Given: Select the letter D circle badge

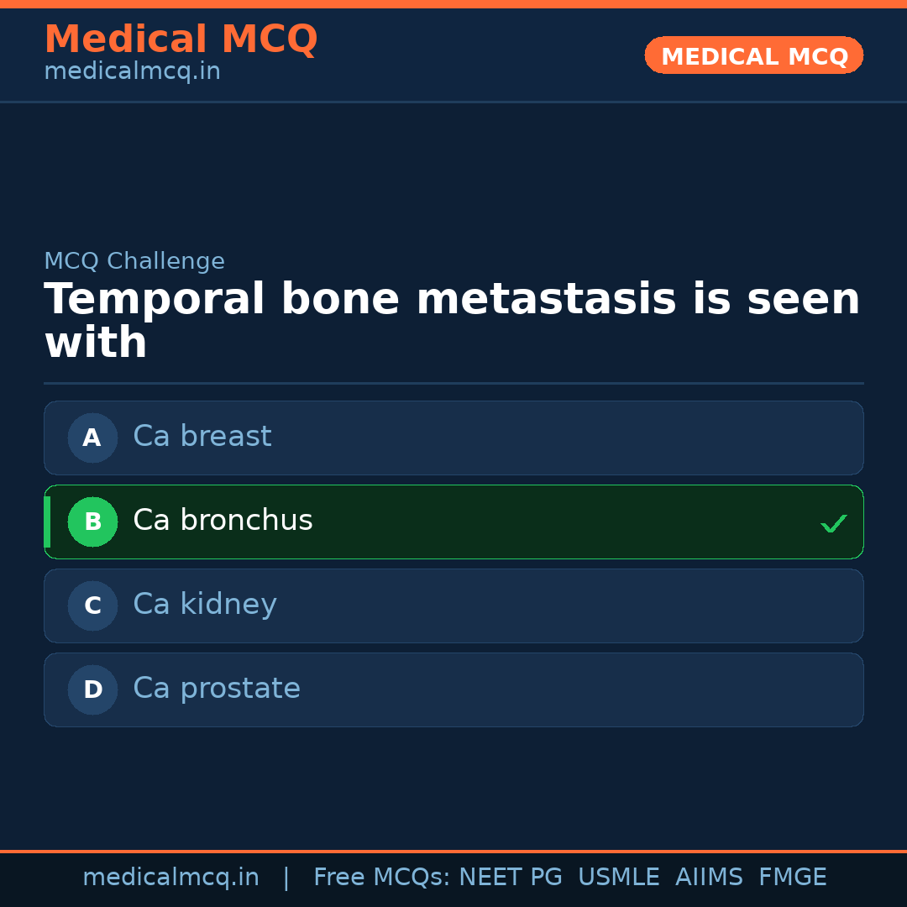Looking at the screenshot, I should coord(92,689).
